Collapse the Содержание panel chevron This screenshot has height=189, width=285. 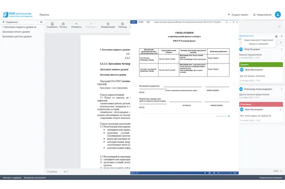pos(41,22)
